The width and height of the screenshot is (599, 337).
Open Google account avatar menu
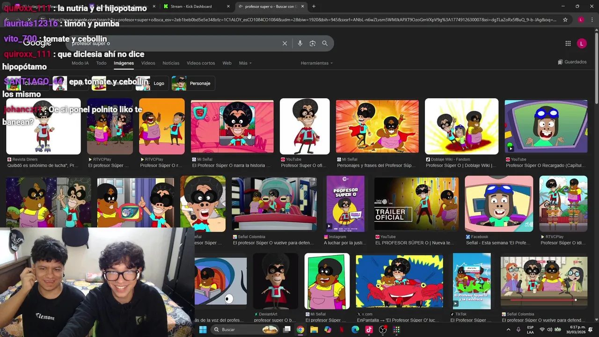pos(582,44)
